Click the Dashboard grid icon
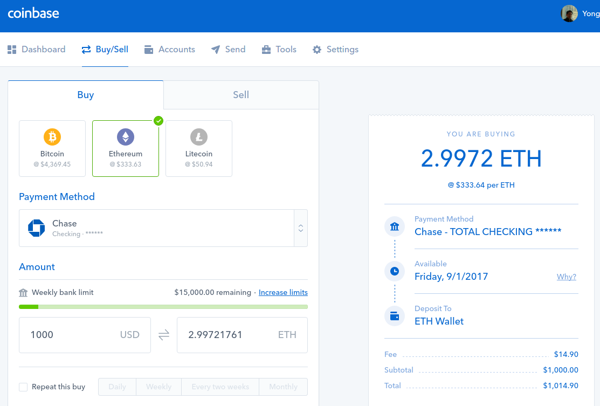This screenshot has height=406, width=600. tap(12, 50)
